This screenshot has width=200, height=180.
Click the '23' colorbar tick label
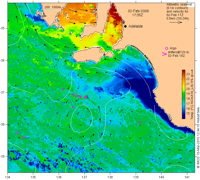coord(188,74)
